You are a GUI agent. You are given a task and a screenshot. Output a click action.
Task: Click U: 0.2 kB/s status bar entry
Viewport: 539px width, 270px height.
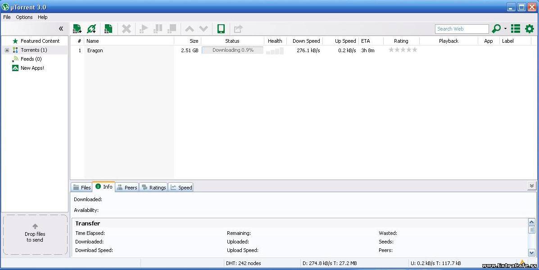(x=435, y=263)
